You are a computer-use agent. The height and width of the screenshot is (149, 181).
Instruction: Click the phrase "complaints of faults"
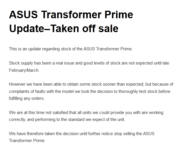(x=28, y=91)
